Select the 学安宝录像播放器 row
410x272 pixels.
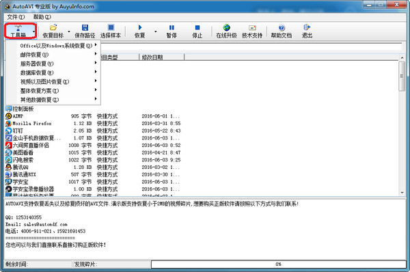click(93, 189)
